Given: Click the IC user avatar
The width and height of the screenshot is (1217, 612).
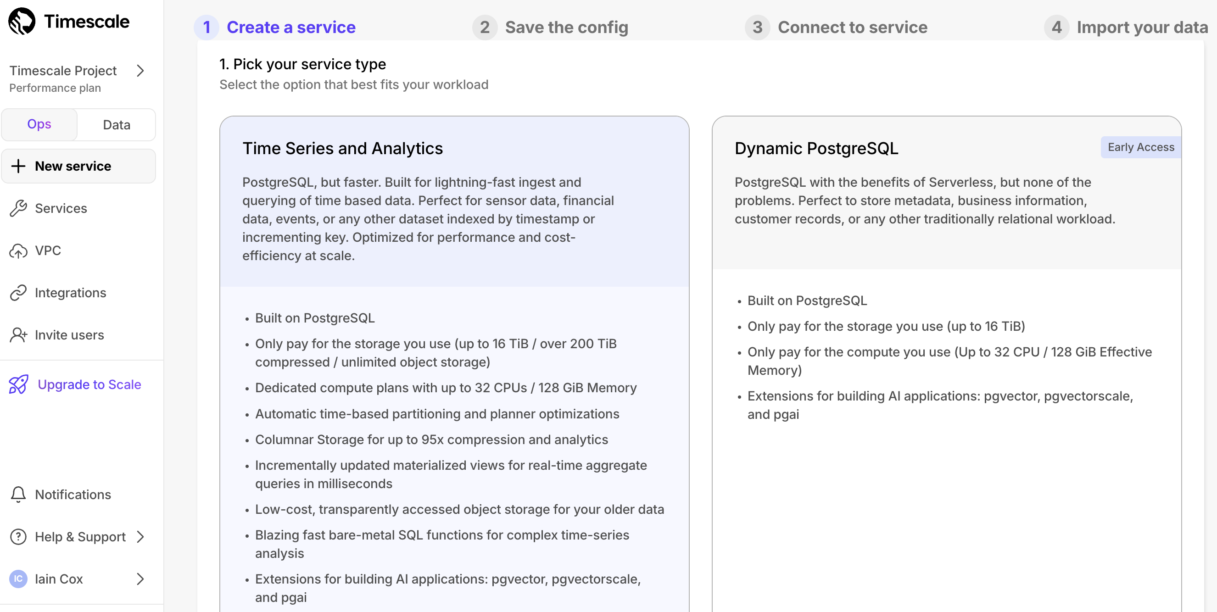Looking at the screenshot, I should click(18, 579).
